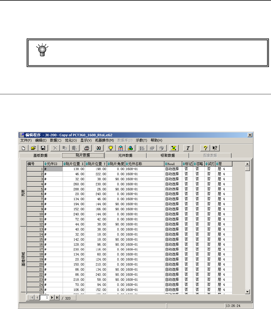271x309 pixels.
Task: Open the 帮助(H) menu
Action: click(156, 140)
